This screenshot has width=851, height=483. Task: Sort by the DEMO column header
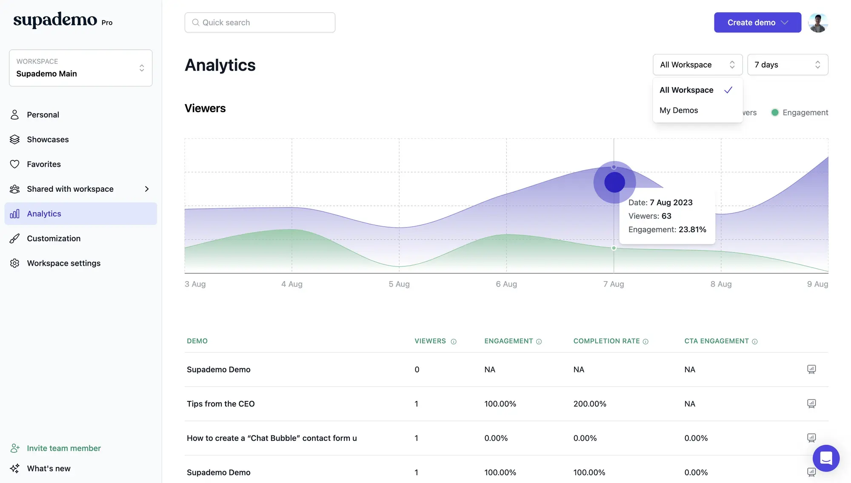[197, 341]
